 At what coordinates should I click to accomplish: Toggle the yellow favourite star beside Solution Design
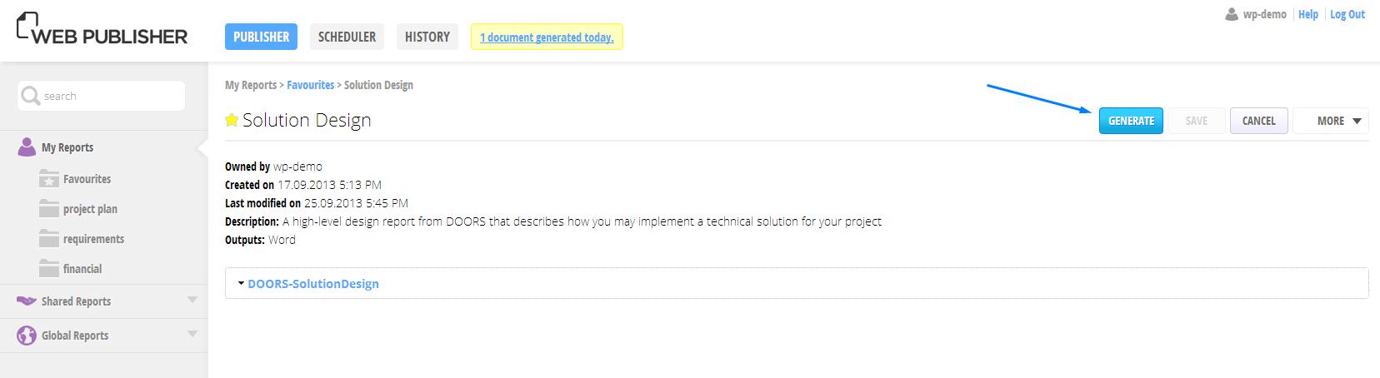[232, 121]
